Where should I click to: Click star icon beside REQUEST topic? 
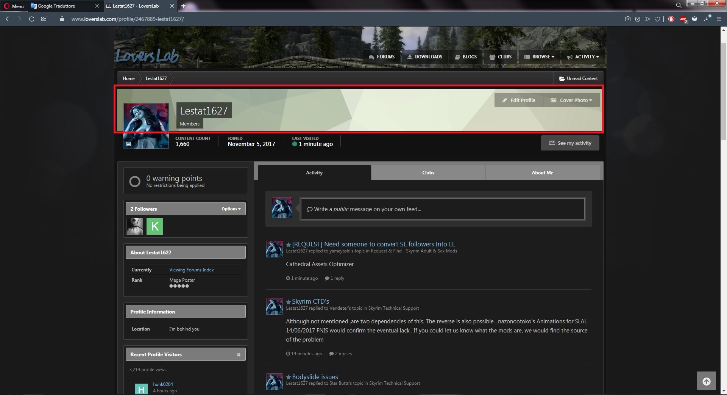(289, 245)
